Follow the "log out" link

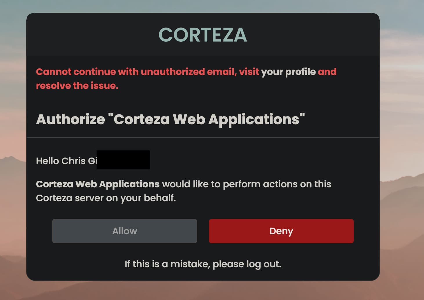264,264
